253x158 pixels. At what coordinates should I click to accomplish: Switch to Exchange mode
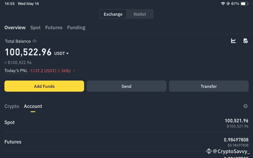(113, 14)
